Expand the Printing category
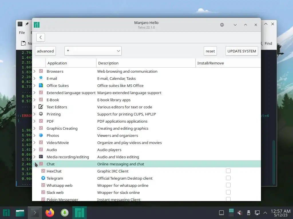This screenshot has width=293, height=219. point(34,114)
